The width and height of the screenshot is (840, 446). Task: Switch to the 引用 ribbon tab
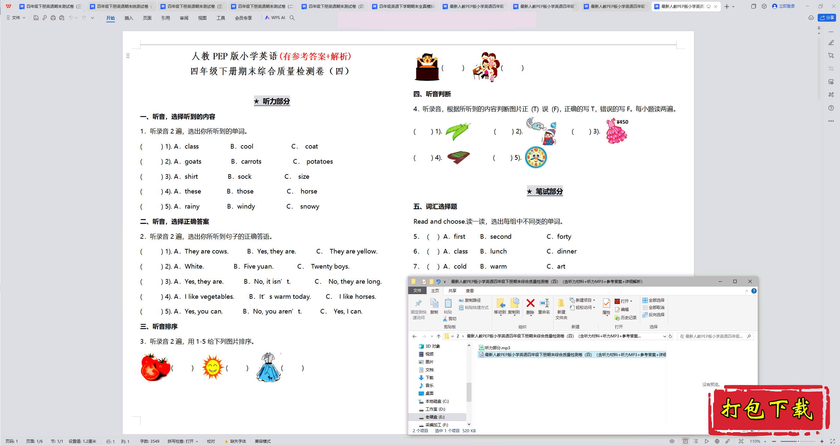[165, 18]
